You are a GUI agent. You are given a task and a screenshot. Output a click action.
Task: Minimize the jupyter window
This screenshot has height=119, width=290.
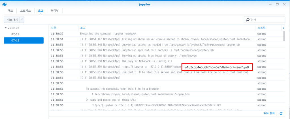[270, 4]
